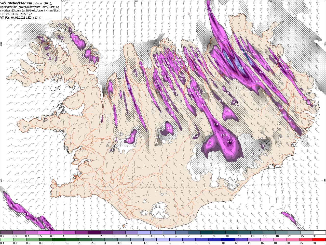Click the 7.9 snowfall value on the map
This screenshot has width=326, height=245.
(227, 58)
